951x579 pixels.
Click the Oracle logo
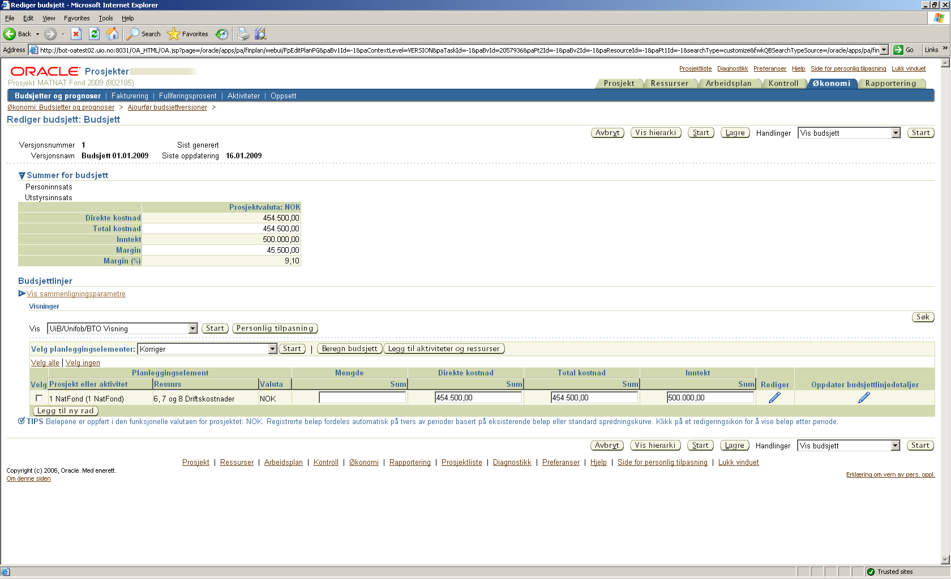click(45, 71)
